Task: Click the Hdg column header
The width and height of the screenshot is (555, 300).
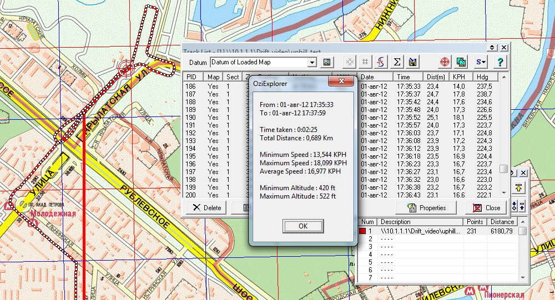Action: click(x=485, y=77)
